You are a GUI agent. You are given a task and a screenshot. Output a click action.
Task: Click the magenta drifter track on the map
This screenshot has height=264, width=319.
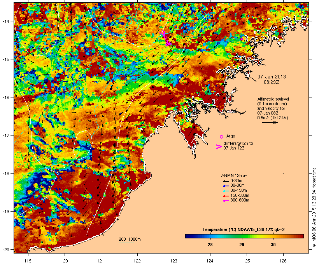click(166, 38)
